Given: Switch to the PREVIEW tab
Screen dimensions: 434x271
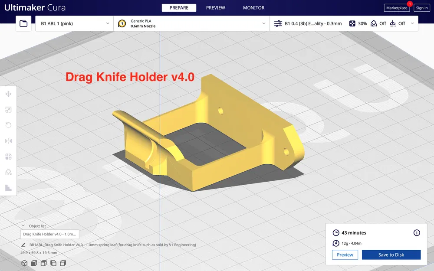Looking at the screenshot, I should pos(216,7).
